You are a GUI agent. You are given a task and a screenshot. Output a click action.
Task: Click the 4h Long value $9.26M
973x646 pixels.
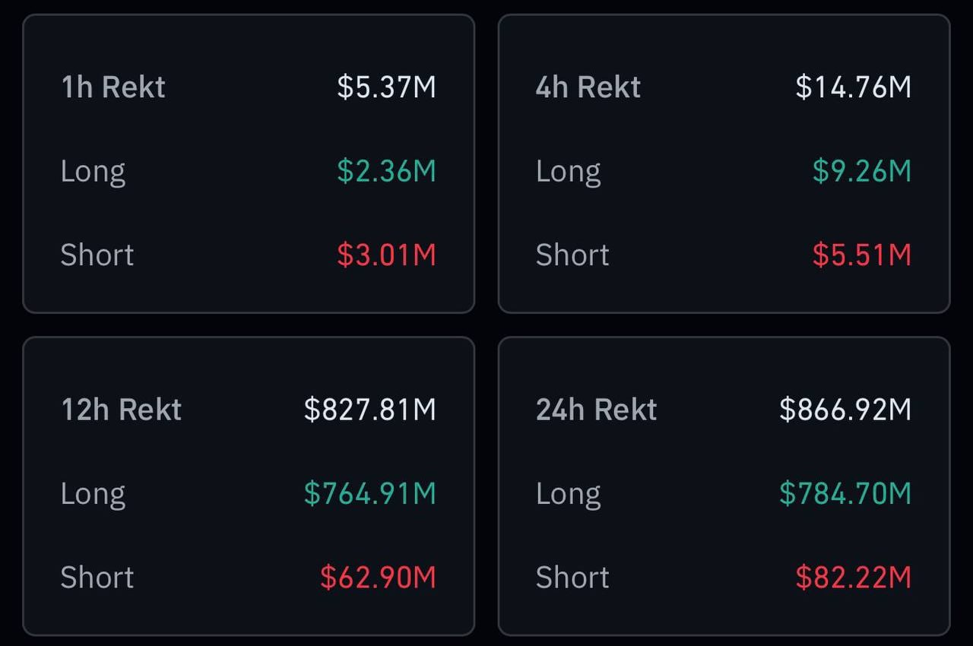coord(861,171)
